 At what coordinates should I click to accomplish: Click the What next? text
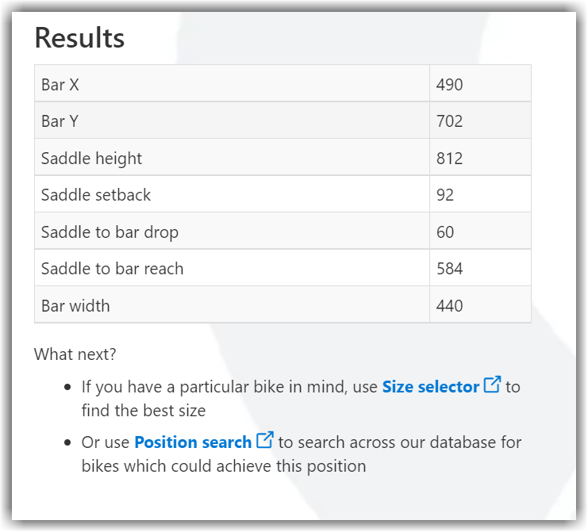tap(75, 354)
